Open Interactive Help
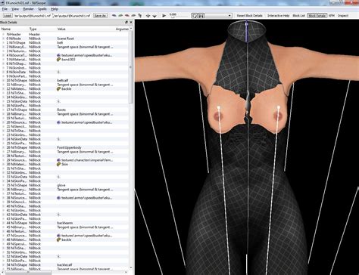The height and width of the screenshot is (275, 359). click(279, 16)
